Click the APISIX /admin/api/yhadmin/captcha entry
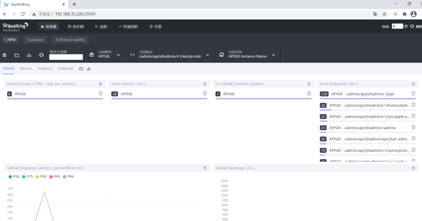The image size is (422, 221). [362, 128]
